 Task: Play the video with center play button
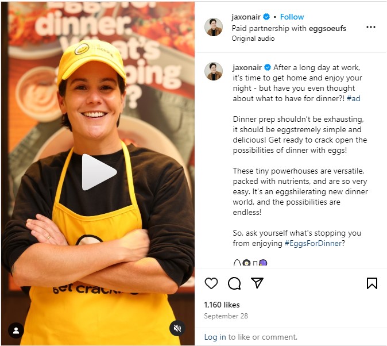click(x=99, y=172)
